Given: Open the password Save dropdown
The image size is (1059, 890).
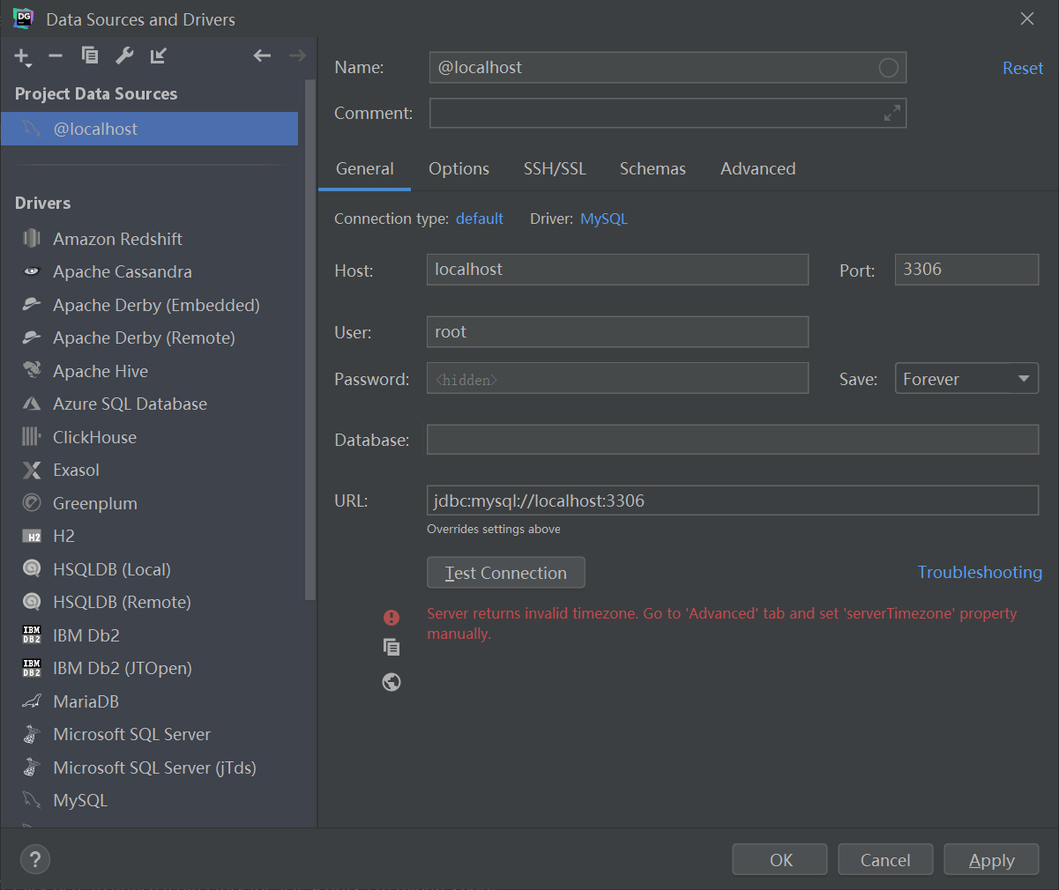Looking at the screenshot, I should tap(966, 378).
